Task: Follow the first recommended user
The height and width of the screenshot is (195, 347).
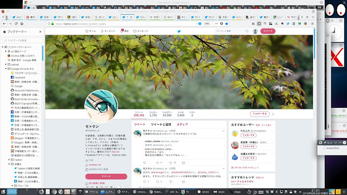Action: pos(248,135)
